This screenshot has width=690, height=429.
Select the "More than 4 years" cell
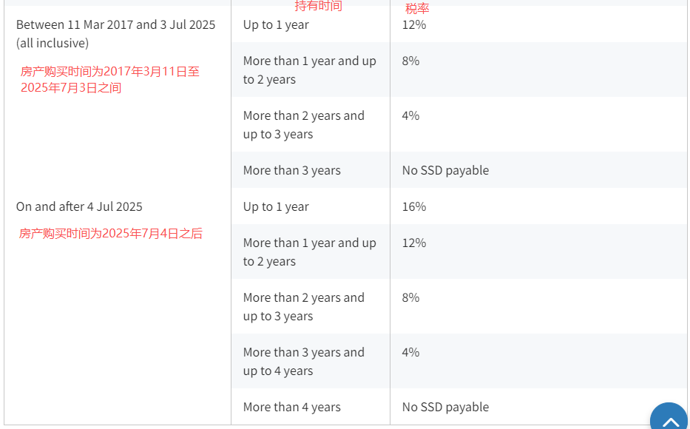click(291, 407)
